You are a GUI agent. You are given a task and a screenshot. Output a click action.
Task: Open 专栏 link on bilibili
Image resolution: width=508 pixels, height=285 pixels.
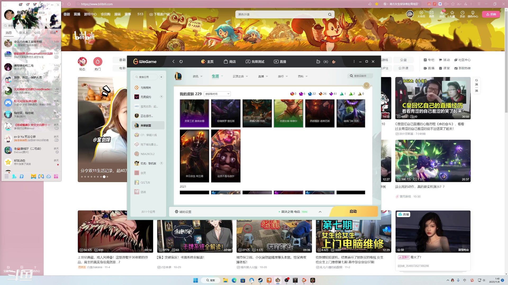click(x=429, y=60)
